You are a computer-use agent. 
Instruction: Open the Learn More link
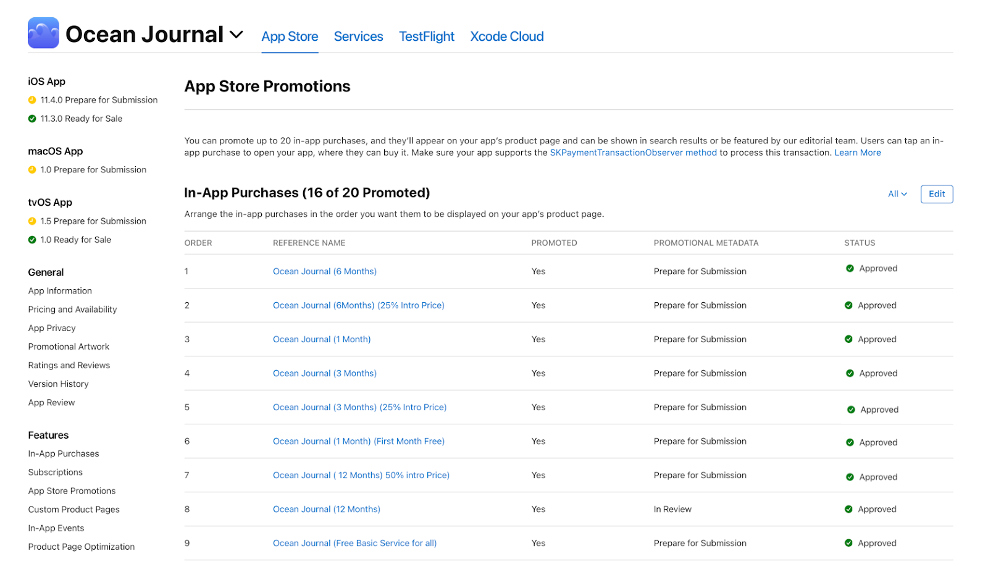click(x=857, y=153)
